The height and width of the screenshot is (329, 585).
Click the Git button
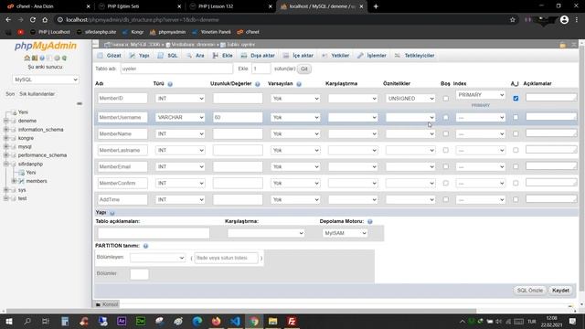304,69
